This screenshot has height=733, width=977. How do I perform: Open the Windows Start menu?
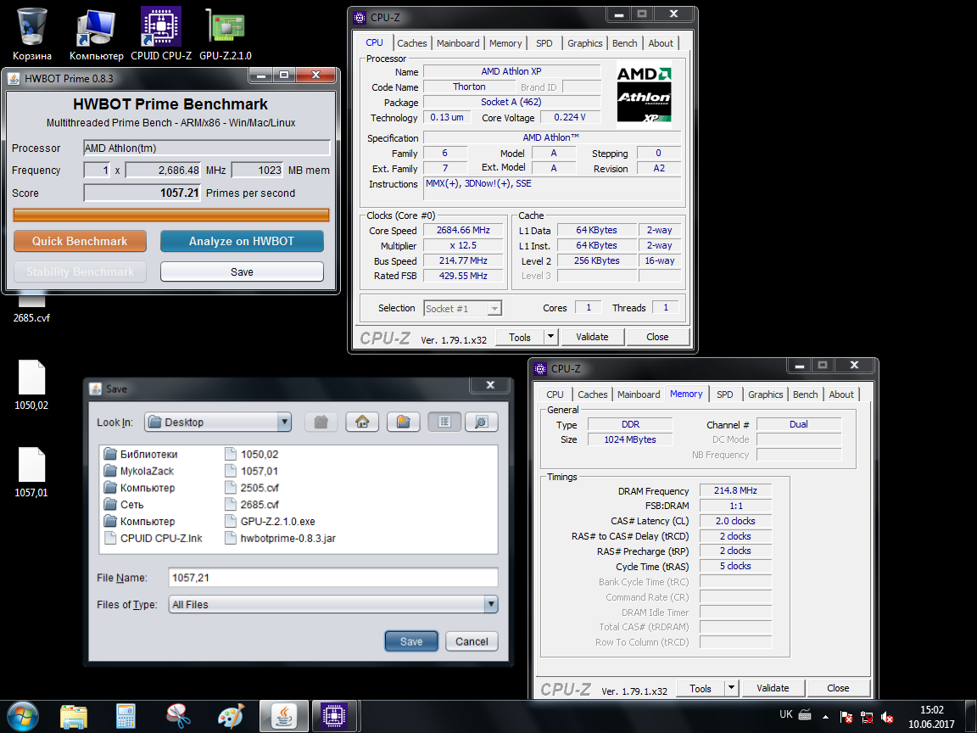[x=22, y=716]
